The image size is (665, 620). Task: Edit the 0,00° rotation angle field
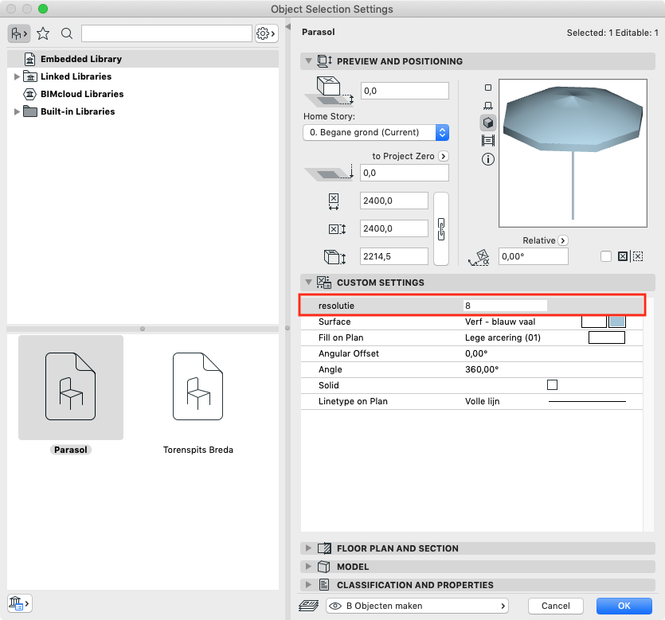[533, 256]
